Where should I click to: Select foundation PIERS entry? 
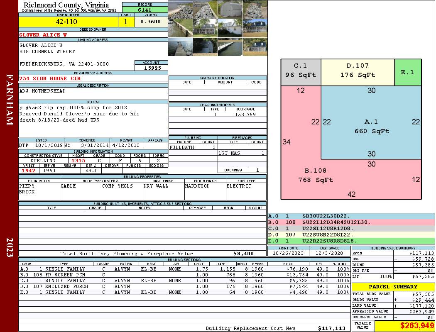pyautogui.click(x=27, y=186)
